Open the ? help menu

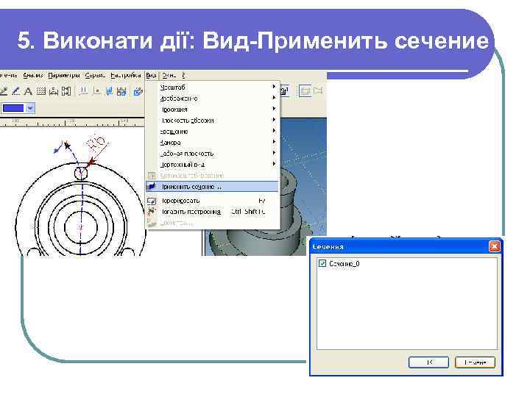[183, 75]
